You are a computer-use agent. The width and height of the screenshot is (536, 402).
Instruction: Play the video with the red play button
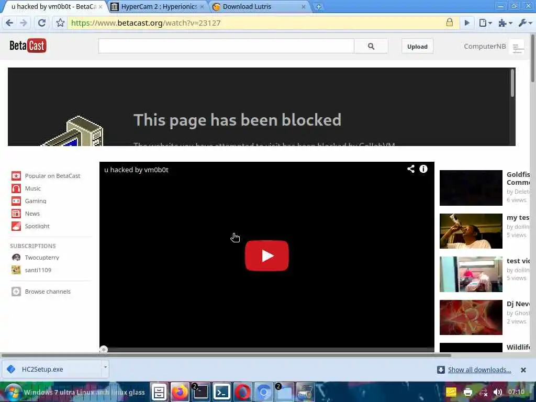tap(266, 255)
